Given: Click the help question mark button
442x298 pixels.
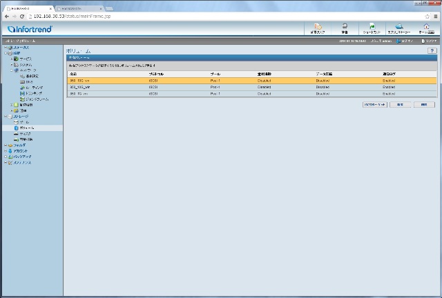Looking at the screenshot, I should point(432,52).
